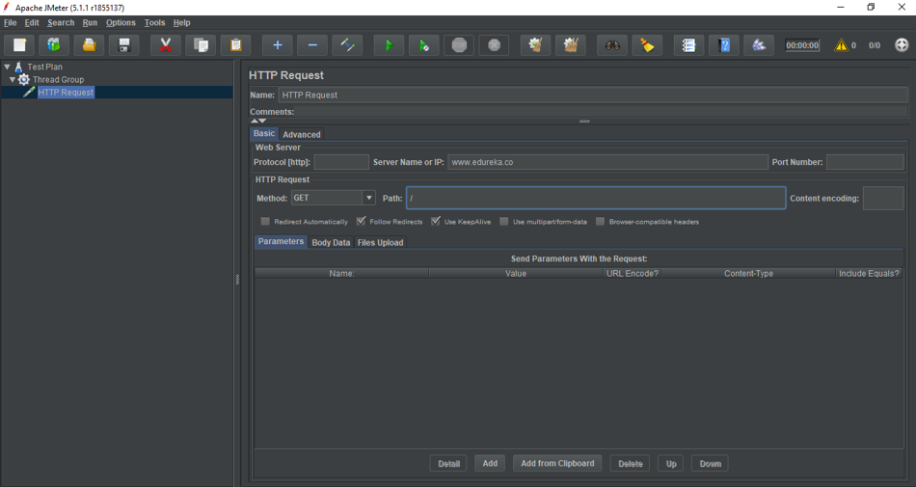Open the Options menu
Viewport: 916px width, 487px height.
121,23
